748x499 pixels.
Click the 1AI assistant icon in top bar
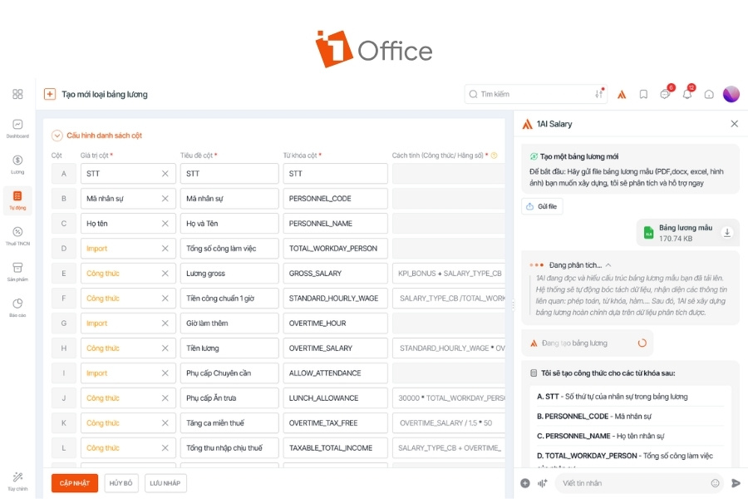(622, 95)
